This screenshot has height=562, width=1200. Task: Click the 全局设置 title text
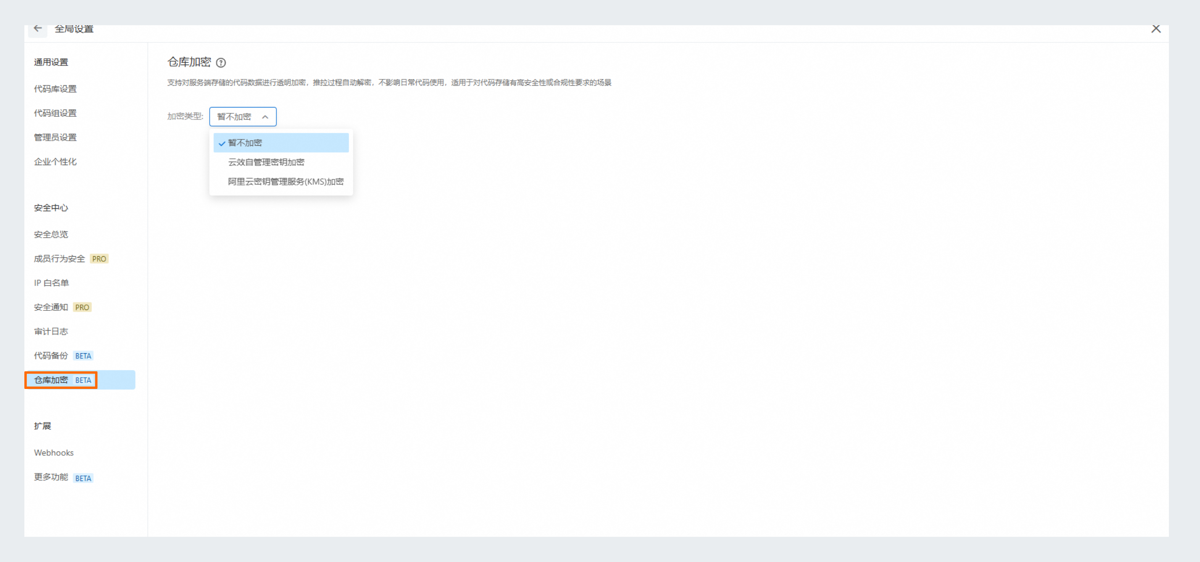pyautogui.click(x=74, y=29)
